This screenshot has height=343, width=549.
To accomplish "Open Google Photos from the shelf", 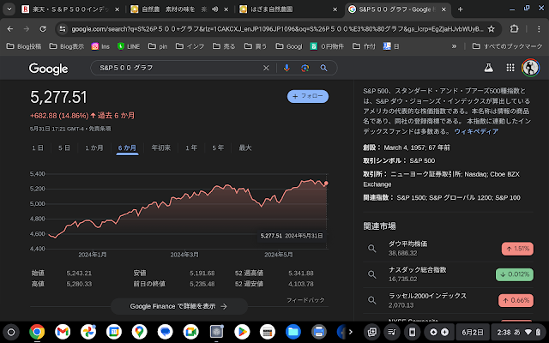I will pyautogui.click(x=88, y=332).
